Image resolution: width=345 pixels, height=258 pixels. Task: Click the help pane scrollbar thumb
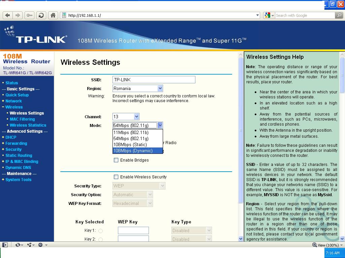pyautogui.click(x=342, y=75)
